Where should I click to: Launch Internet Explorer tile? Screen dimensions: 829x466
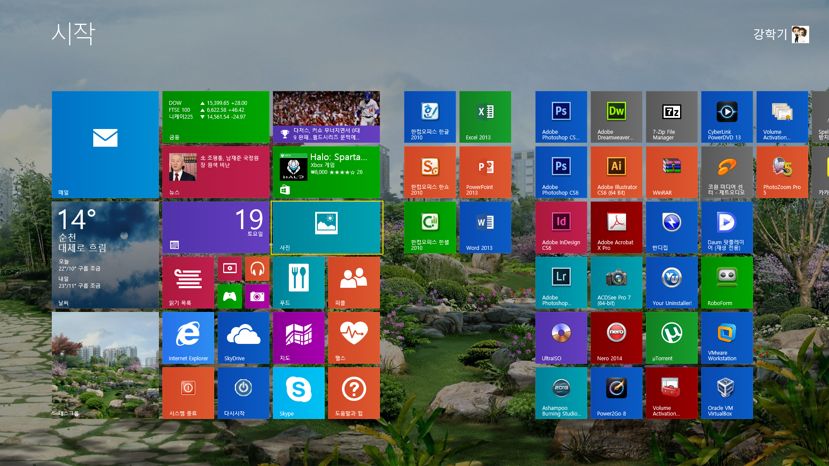[188, 338]
